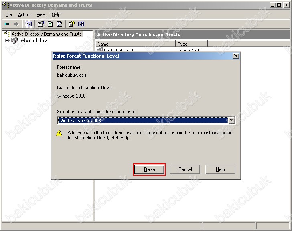Open the View menu

[41, 14]
